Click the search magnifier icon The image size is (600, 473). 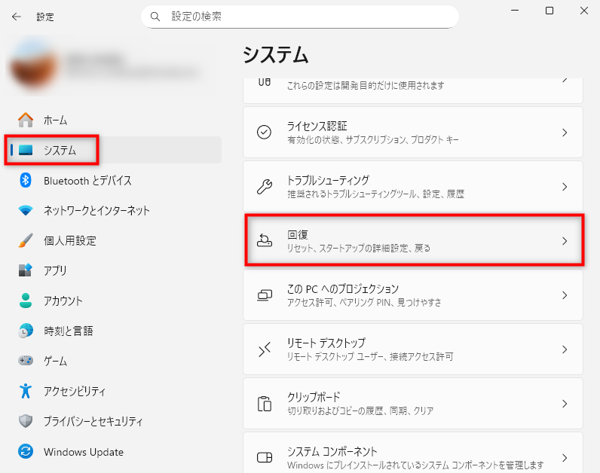tap(155, 16)
